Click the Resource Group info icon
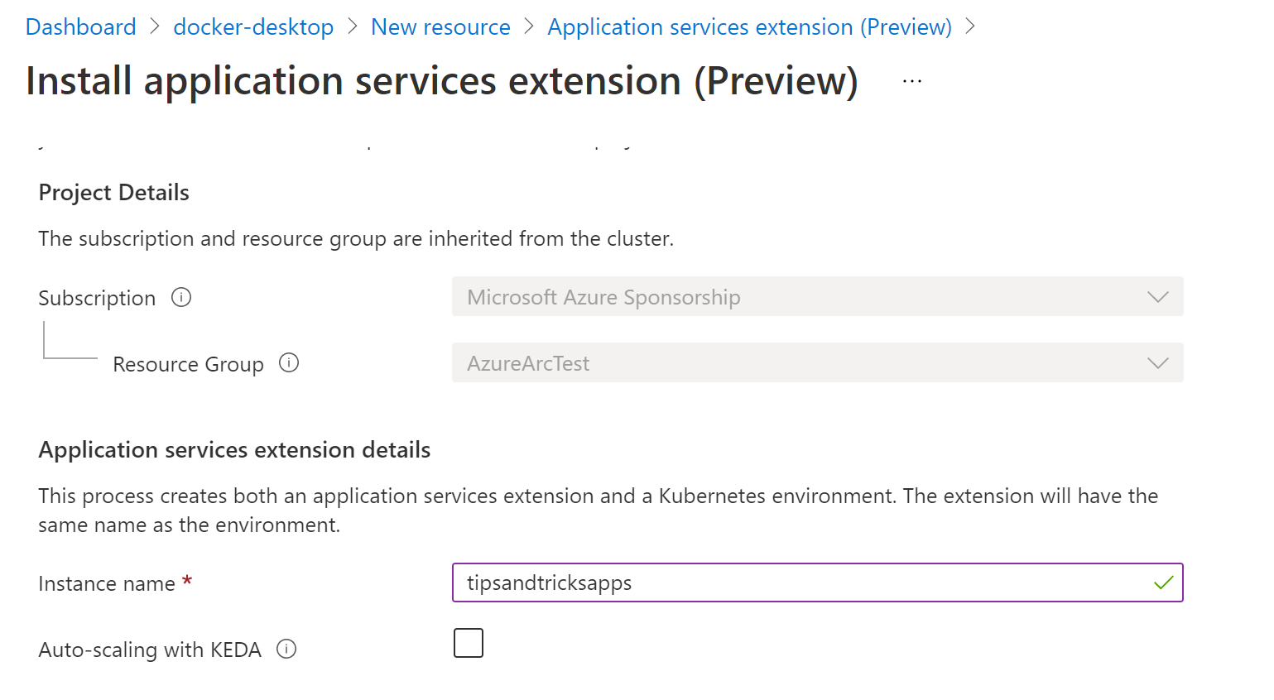The width and height of the screenshot is (1274, 700). [289, 362]
